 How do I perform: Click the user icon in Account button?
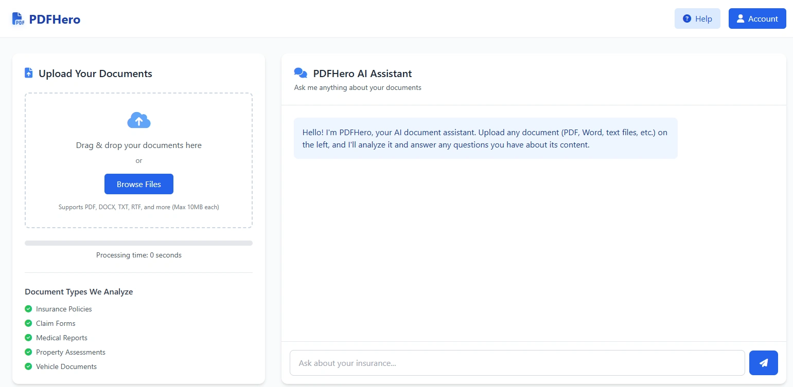pos(741,19)
